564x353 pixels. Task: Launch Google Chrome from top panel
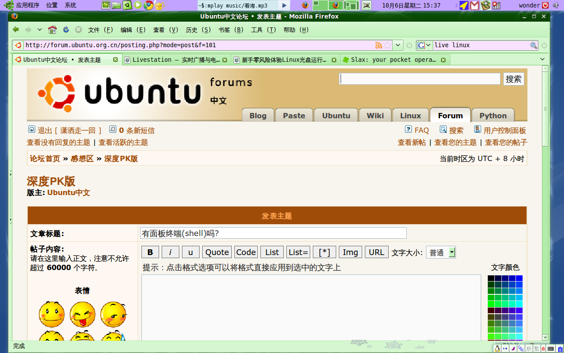point(149,5)
